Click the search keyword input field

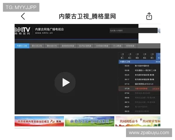(133, 30)
